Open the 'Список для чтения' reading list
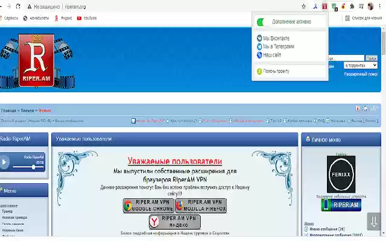 coord(364,18)
